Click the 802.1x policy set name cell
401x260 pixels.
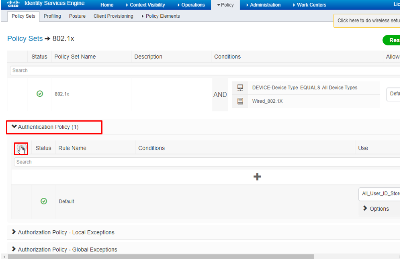(62, 94)
